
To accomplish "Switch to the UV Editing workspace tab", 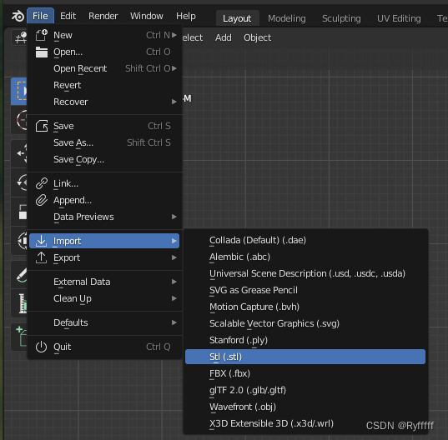I will coord(399,18).
